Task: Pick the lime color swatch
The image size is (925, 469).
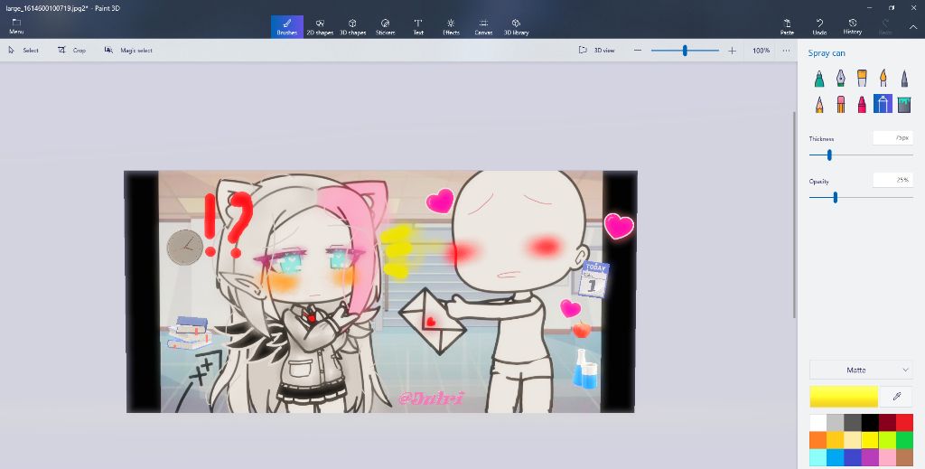Action: click(x=887, y=440)
